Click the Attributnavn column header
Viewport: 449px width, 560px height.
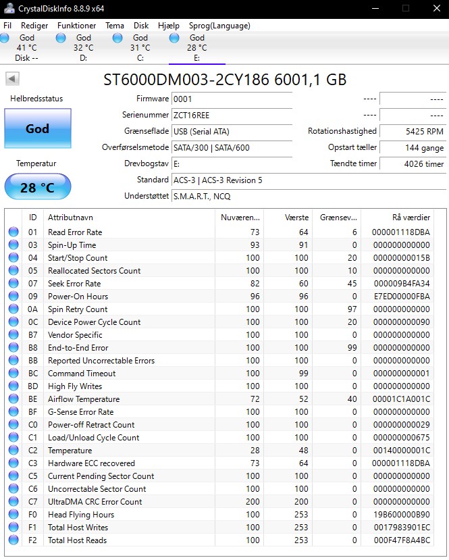129,217
